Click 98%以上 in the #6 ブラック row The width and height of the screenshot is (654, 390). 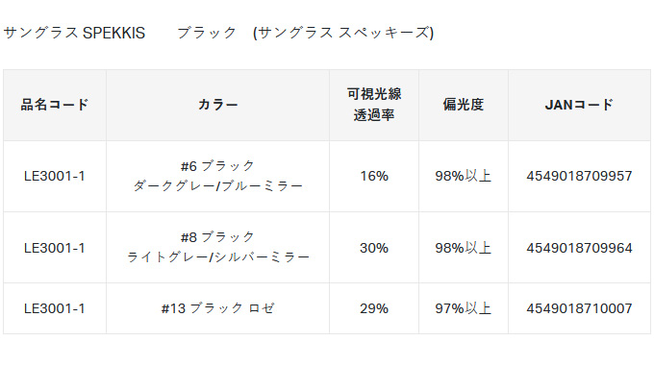463,176
